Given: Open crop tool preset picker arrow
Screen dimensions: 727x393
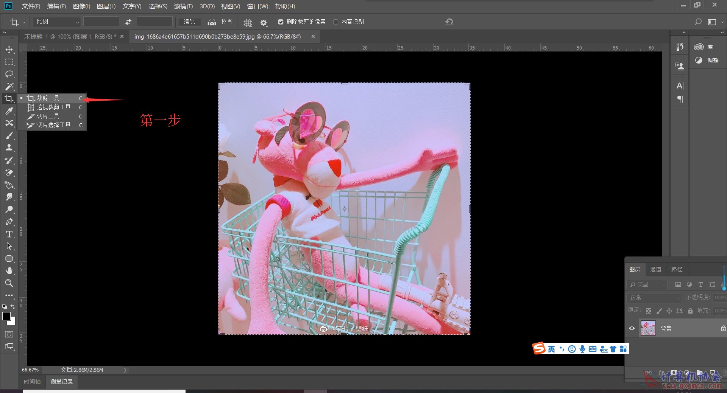Looking at the screenshot, I should (x=23, y=22).
